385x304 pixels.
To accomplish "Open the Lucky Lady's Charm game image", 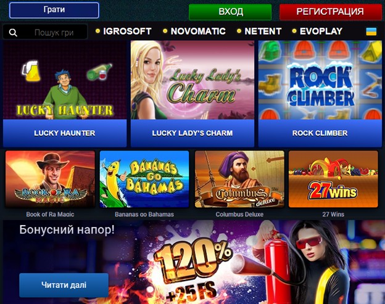I will (x=192, y=80).
